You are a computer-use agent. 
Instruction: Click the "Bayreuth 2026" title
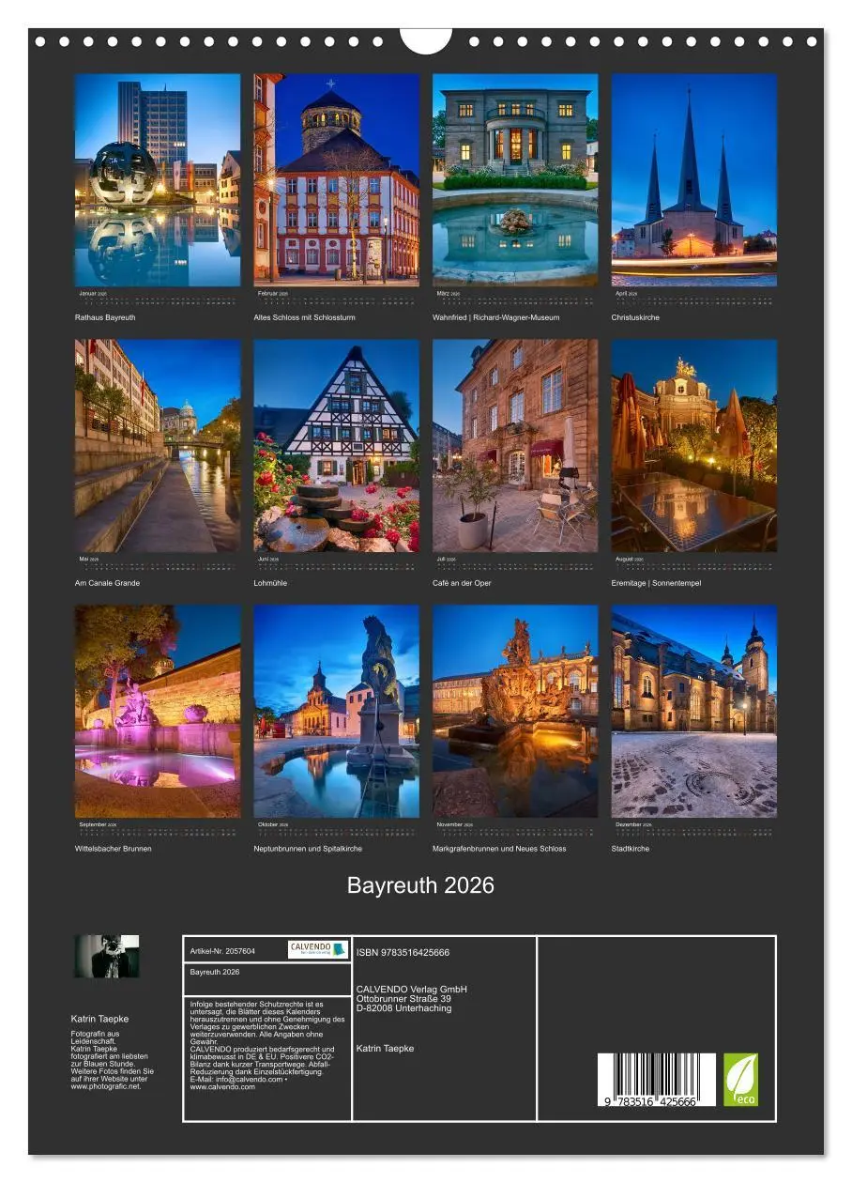[x=420, y=885]
